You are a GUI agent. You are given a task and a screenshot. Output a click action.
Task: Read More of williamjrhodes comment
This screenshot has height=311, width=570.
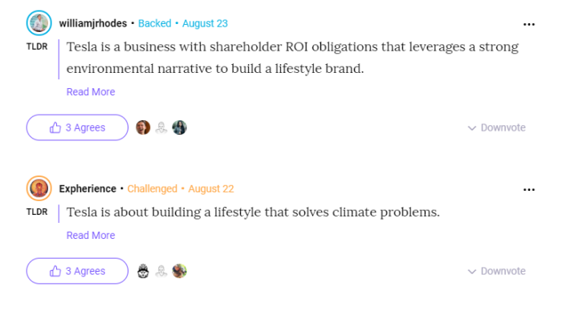pyautogui.click(x=91, y=92)
